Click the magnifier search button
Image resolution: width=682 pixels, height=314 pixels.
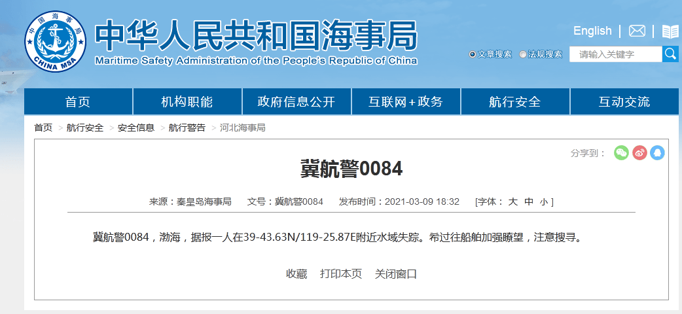(x=670, y=54)
